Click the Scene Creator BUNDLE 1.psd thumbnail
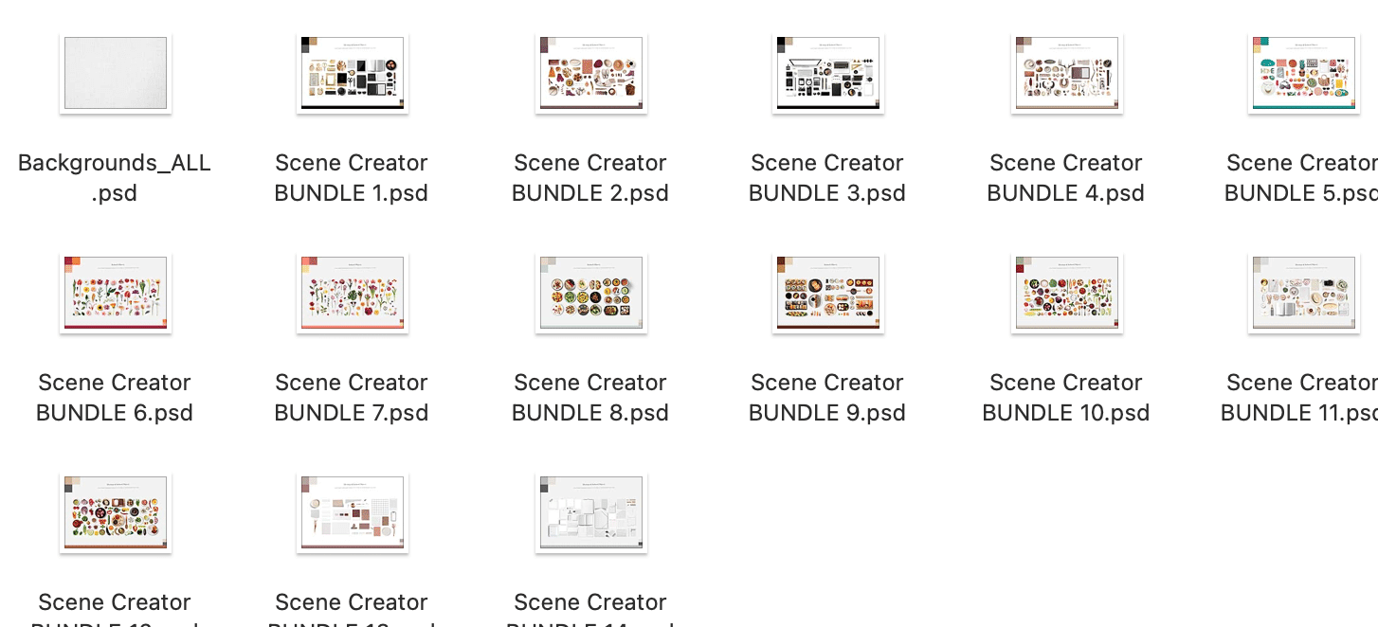Viewport: 1378px width, 627px height. (x=353, y=73)
